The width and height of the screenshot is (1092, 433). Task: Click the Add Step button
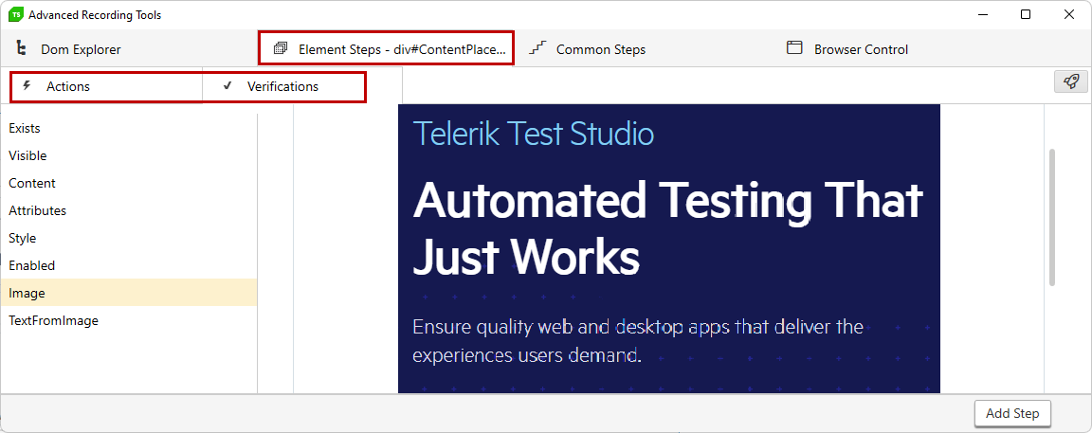[1012, 413]
